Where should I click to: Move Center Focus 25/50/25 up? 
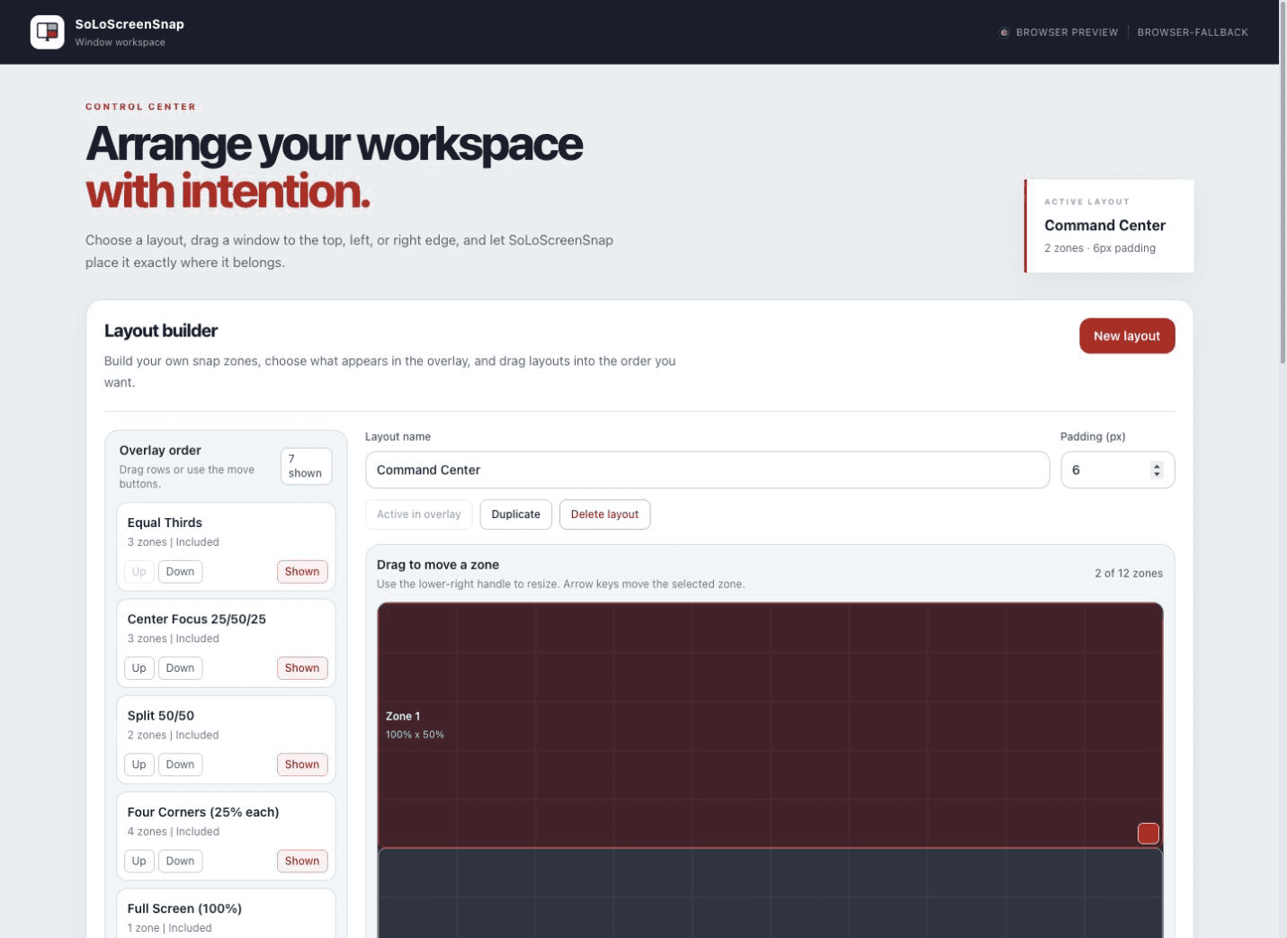(x=139, y=668)
